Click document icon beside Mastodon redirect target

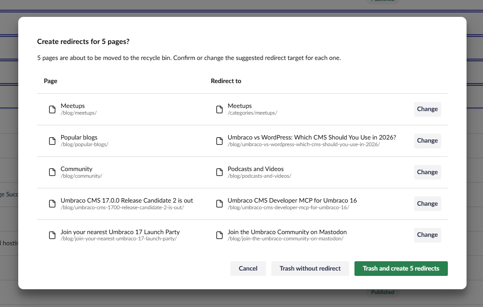219,235
